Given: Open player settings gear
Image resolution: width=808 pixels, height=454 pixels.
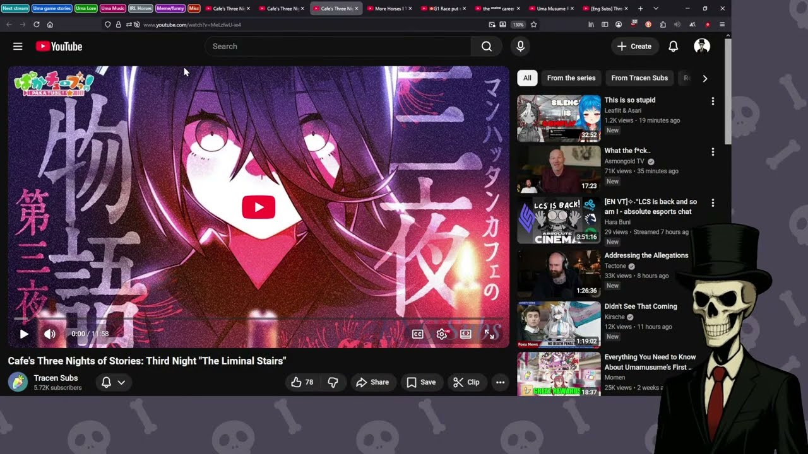Looking at the screenshot, I should pyautogui.click(x=442, y=334).
